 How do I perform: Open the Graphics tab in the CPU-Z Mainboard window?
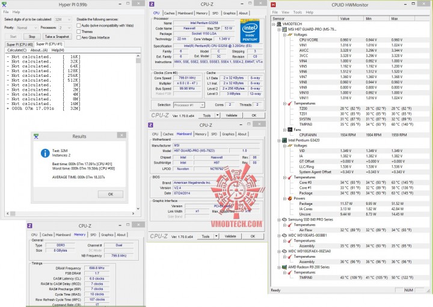pyautogui.click(x=228, y=134)
